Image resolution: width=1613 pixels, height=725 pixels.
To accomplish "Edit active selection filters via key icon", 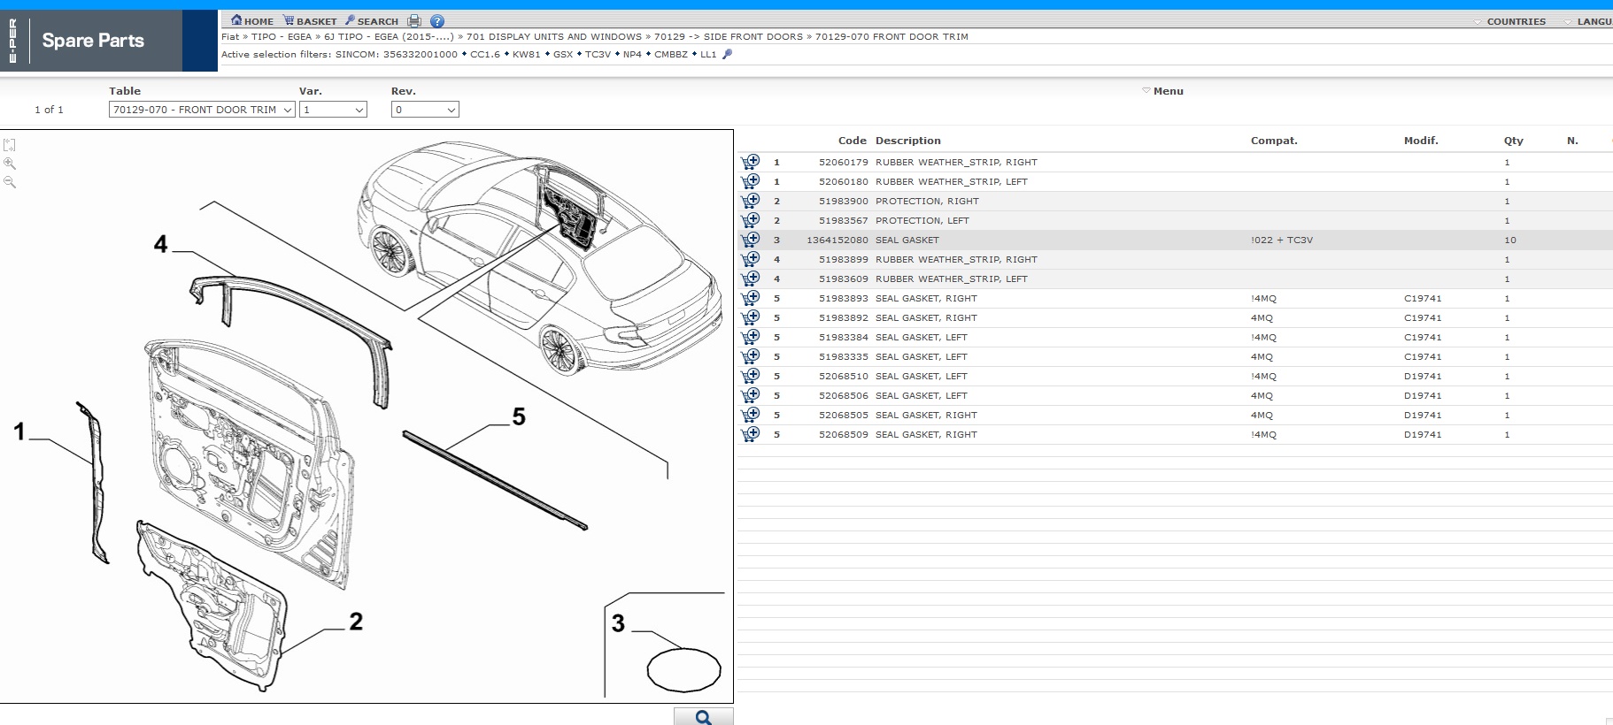I will tap(728, 54).
